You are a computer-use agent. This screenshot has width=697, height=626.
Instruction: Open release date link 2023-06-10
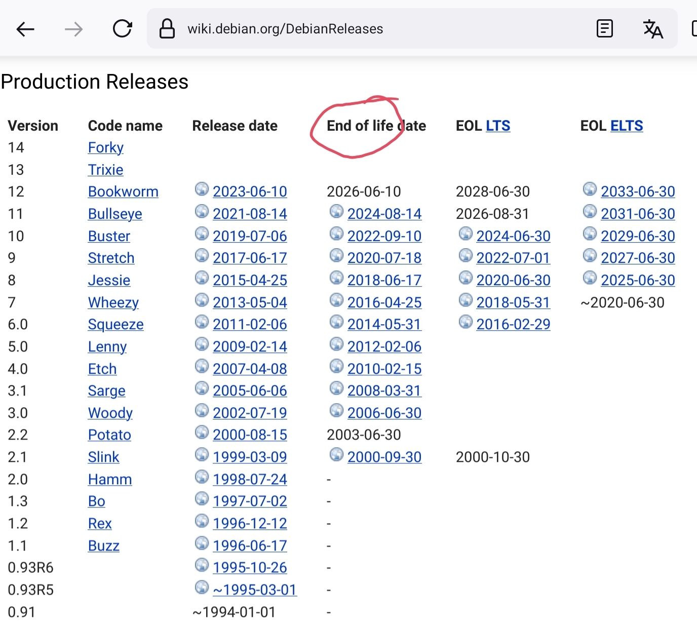pos(250,191)
